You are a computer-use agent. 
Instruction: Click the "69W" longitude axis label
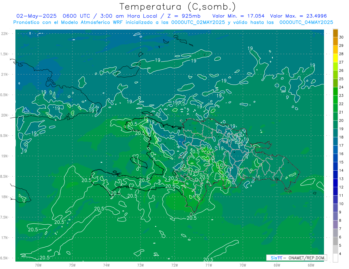point(277,265)
